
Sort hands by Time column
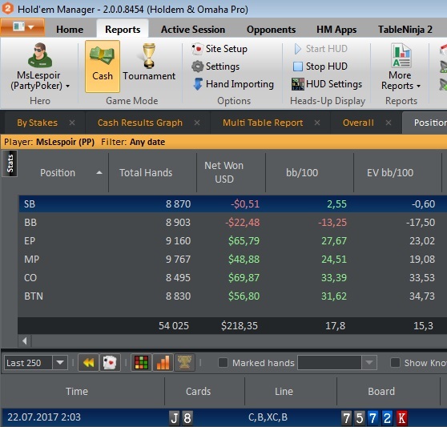click(x=77, y=392)
